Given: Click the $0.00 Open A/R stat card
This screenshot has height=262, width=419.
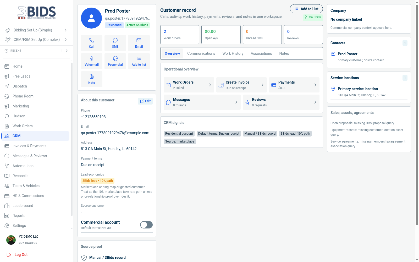Looking at the screenshot, I should click(x=221, y=35).
